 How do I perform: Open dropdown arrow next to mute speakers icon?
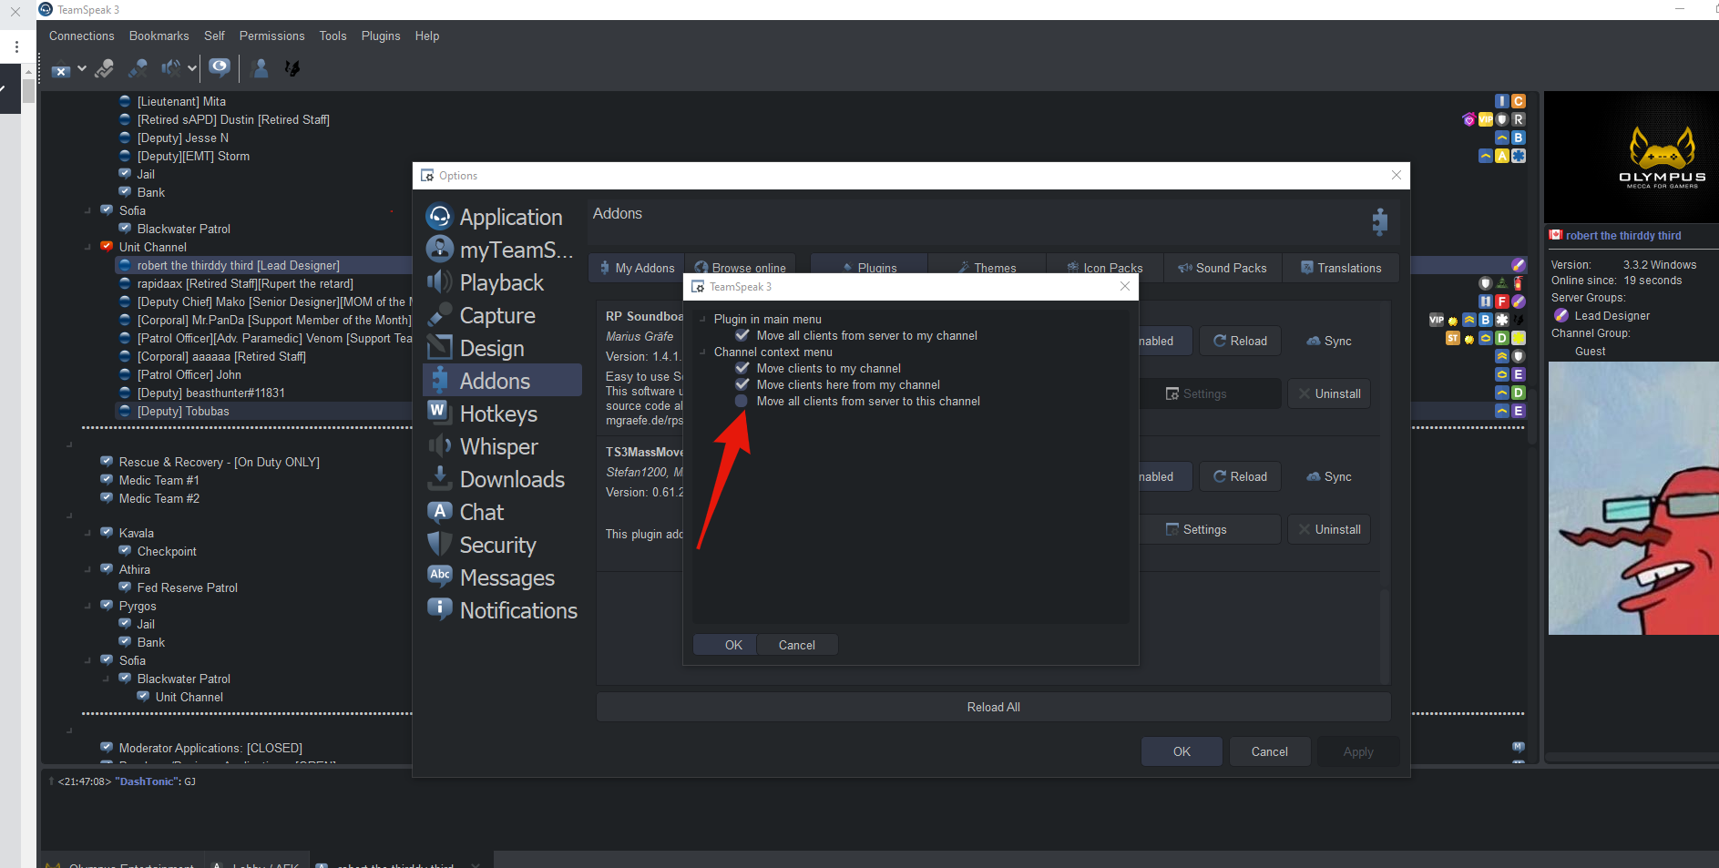point(192,68)
